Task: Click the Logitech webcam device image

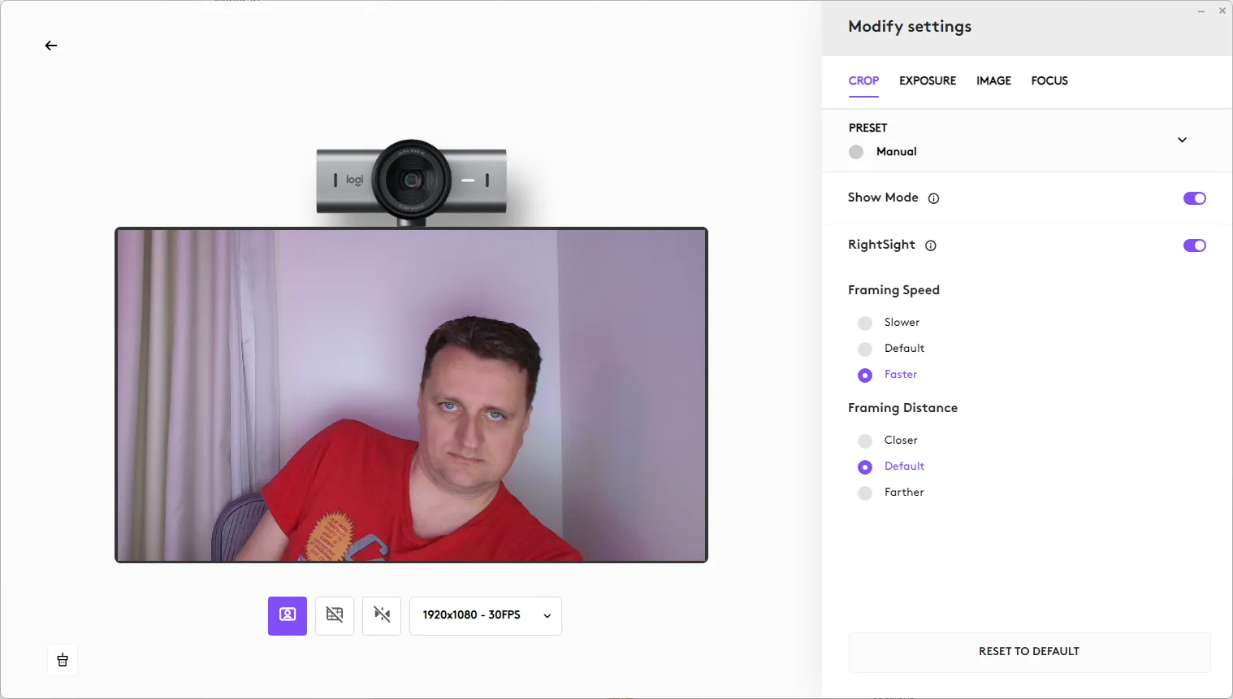Action: [411, 182]
